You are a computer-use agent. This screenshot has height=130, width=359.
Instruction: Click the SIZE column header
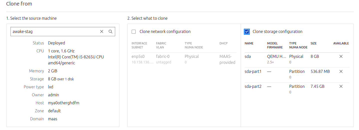tap(313, 43)
